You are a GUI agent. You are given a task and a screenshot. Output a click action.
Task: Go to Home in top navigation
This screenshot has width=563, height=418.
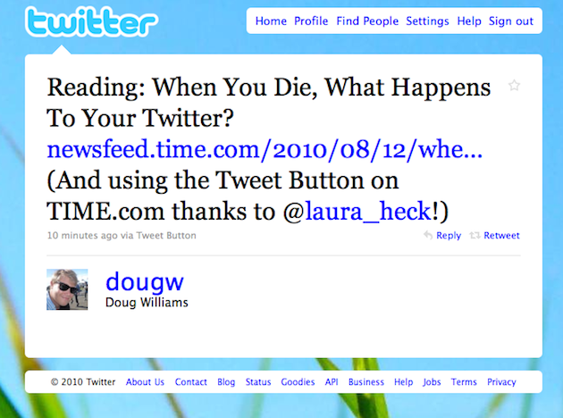click(271, 21)
